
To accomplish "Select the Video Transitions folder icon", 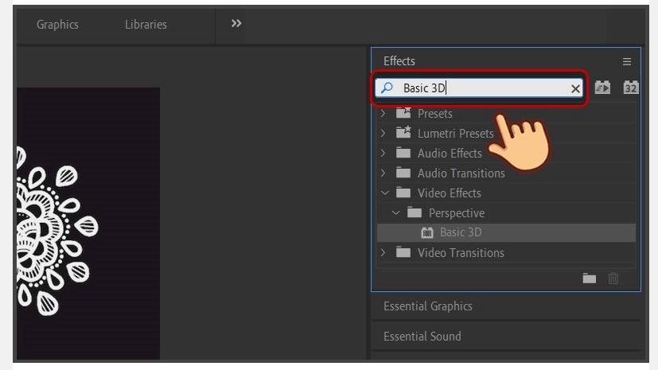I will 403,252.
